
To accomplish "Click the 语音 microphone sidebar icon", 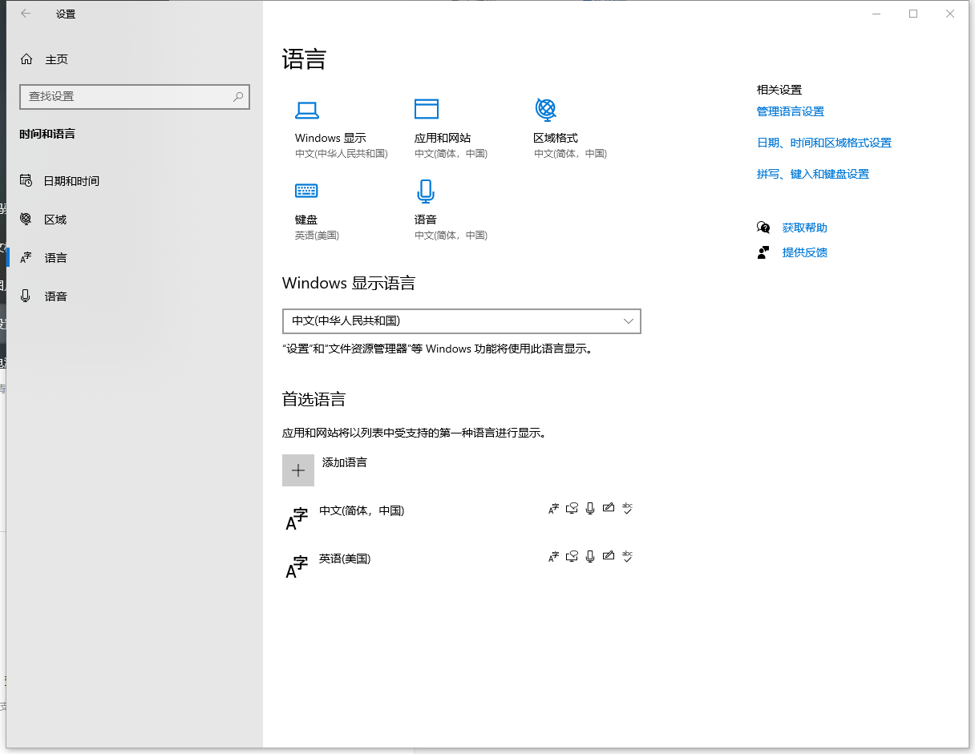I will (x=26, y=296).
